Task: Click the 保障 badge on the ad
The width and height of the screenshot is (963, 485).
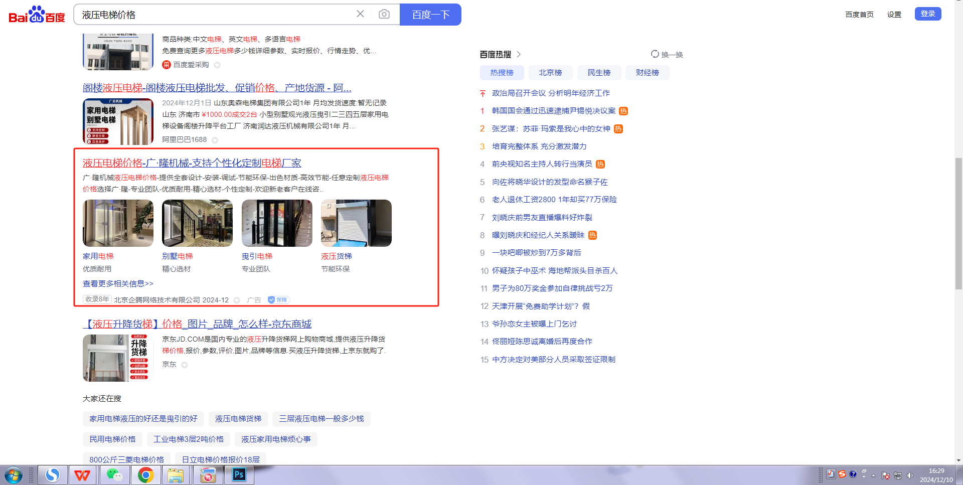Action: (278, 300)
